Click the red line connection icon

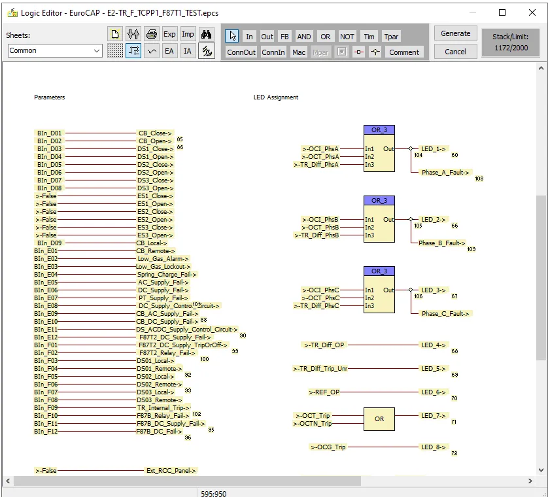click(358, 52)
